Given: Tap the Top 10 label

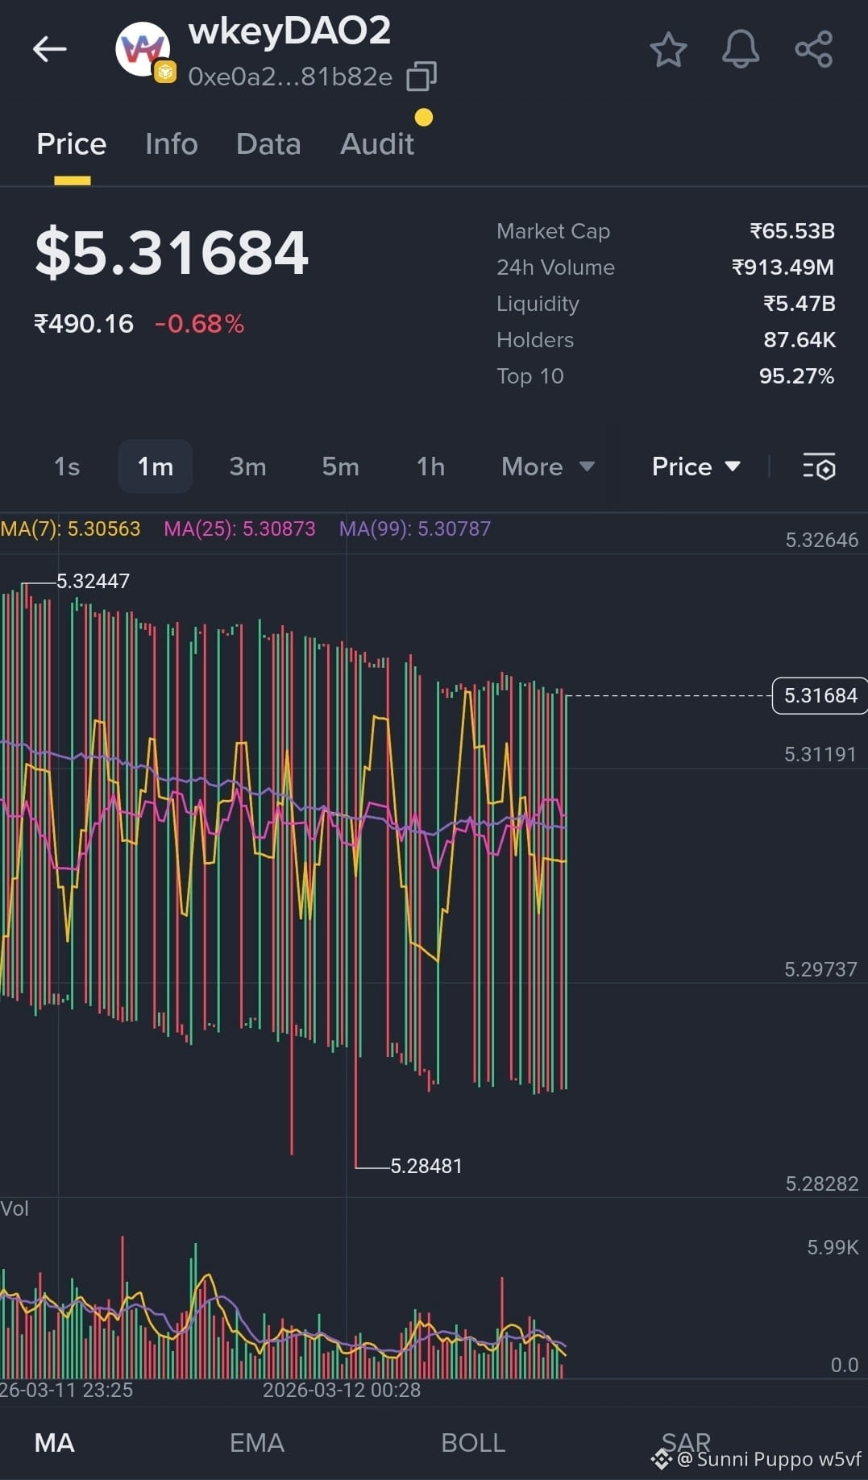Looking at the screenshot, I should click(x=530, y=376).
